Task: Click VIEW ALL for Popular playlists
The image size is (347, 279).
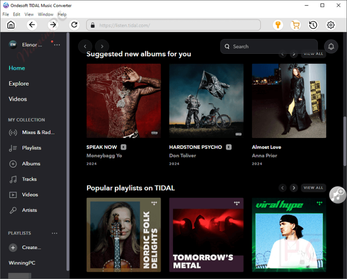Action: tap(313, 188)
